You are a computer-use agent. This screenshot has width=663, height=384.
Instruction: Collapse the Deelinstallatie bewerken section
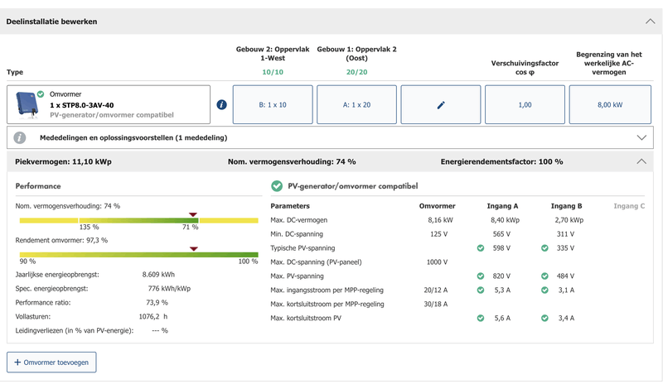650,21
